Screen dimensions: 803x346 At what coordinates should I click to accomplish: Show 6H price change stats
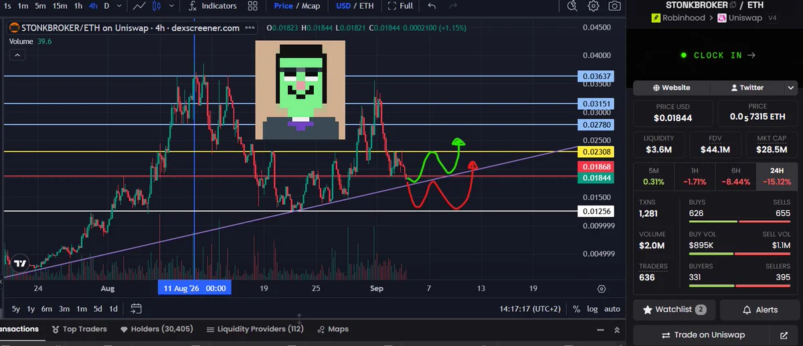coord(735,176)
